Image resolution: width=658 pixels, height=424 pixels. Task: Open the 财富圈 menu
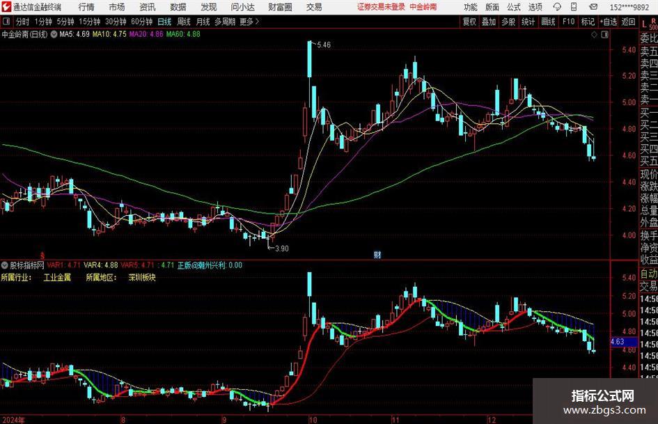[280, 7]
